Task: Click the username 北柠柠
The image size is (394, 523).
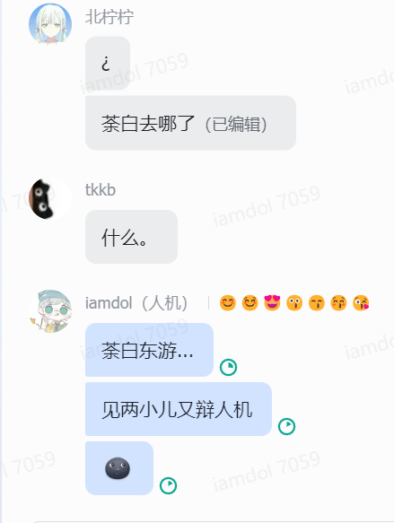Action: 109,17
